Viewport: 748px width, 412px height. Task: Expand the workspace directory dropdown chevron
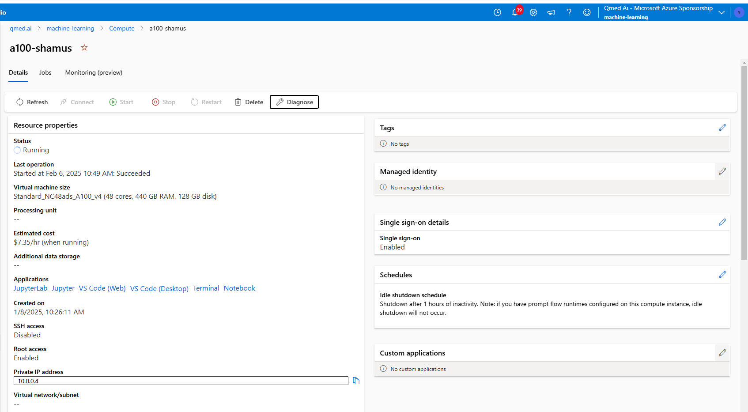click(x=722, y=12)
